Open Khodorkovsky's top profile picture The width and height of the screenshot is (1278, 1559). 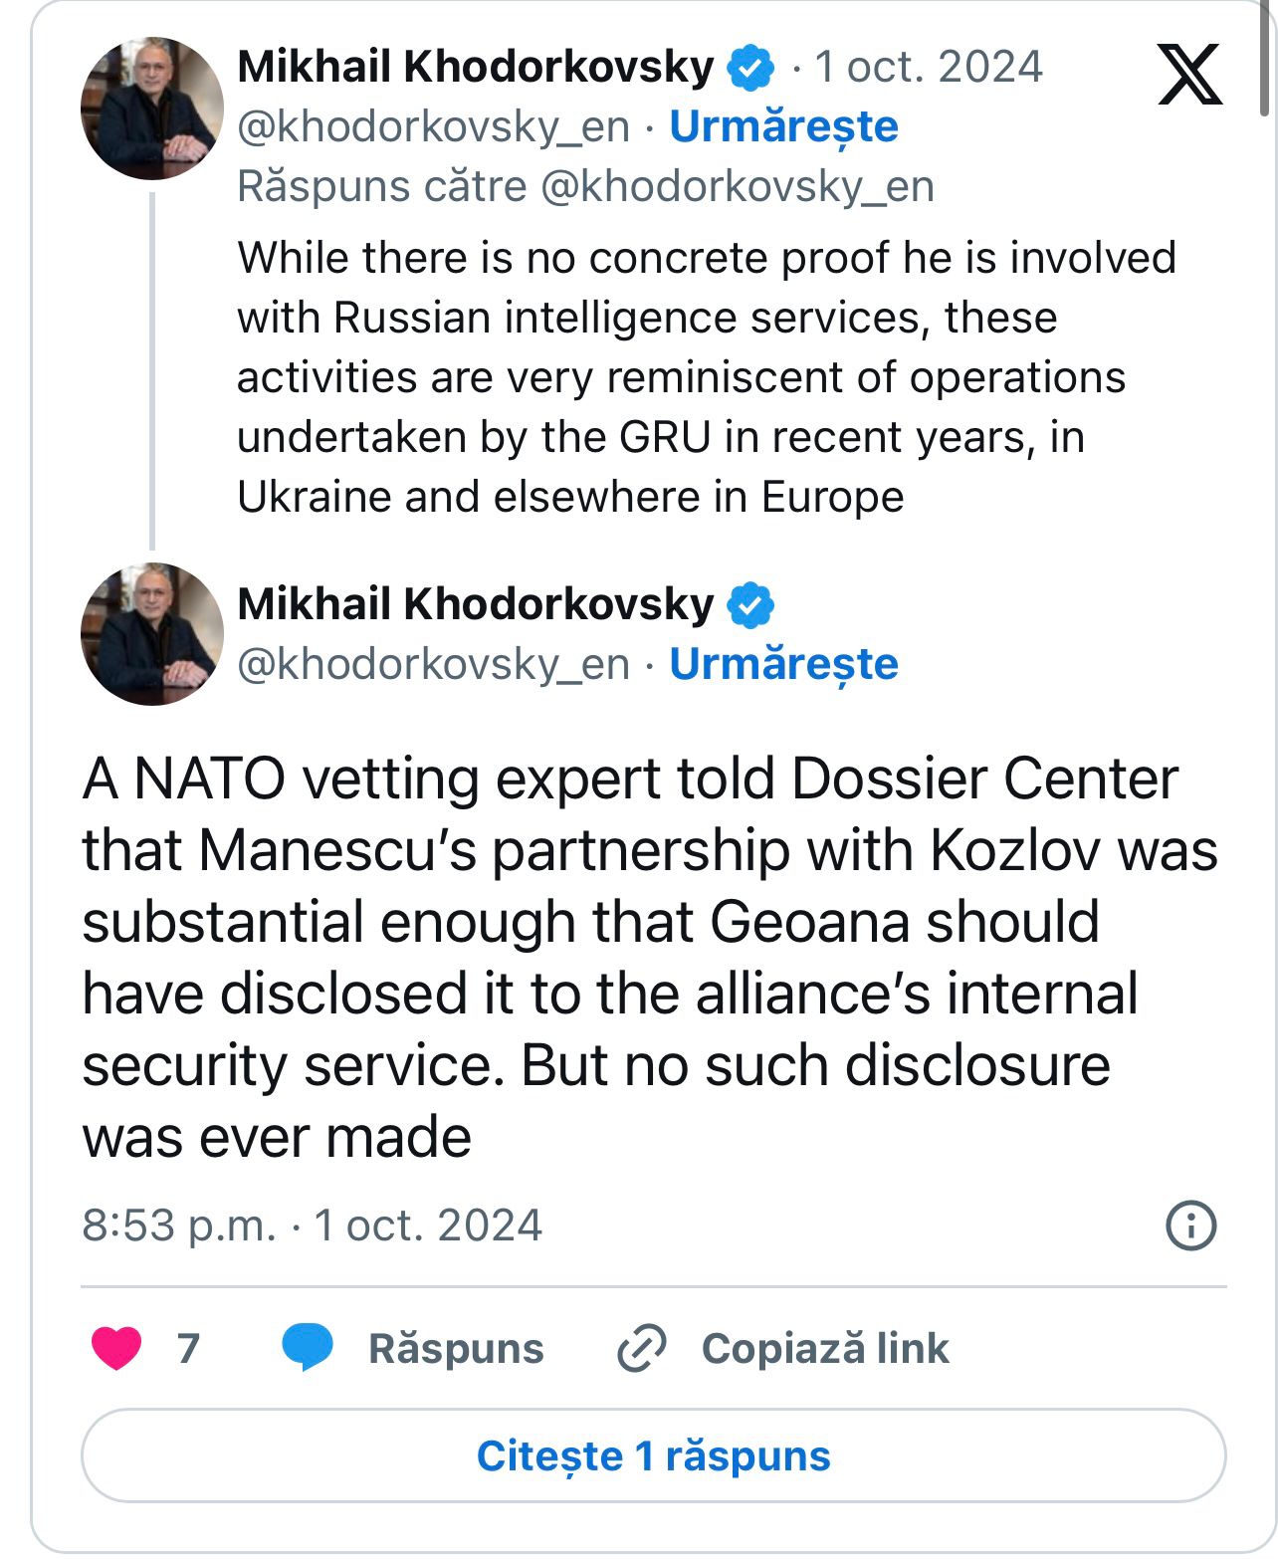click(x=151, y=109)
